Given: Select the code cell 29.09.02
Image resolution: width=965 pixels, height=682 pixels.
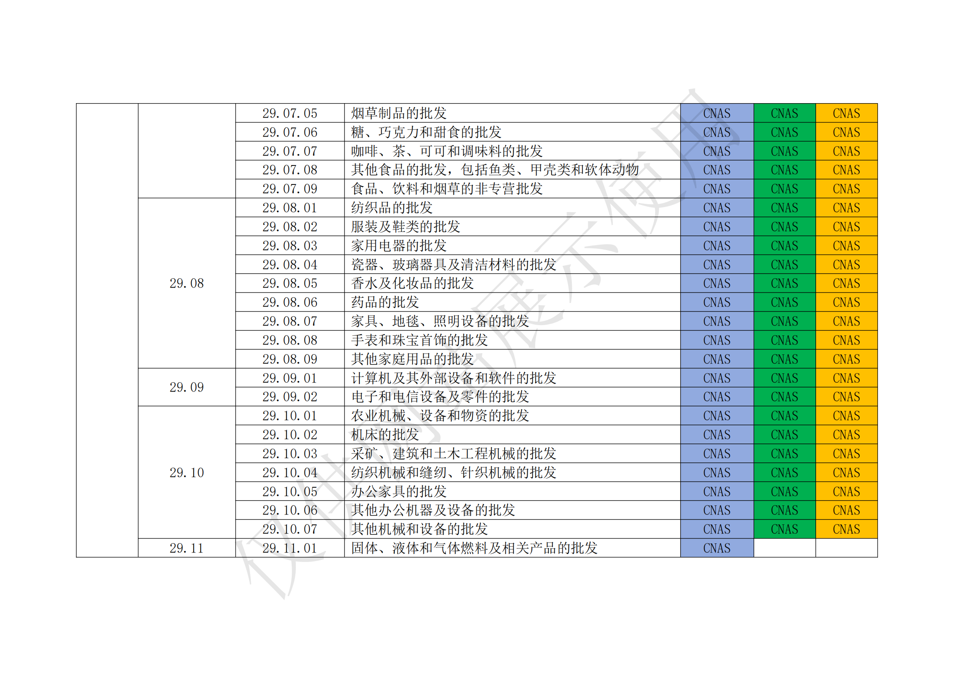Looking at the screenshot, I should point(290,396).
